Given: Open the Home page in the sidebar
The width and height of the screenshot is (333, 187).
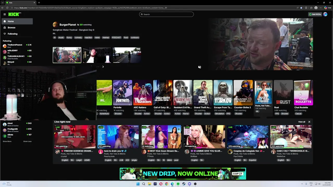Looking at the screenshot, I should click(x=17, y=21).
